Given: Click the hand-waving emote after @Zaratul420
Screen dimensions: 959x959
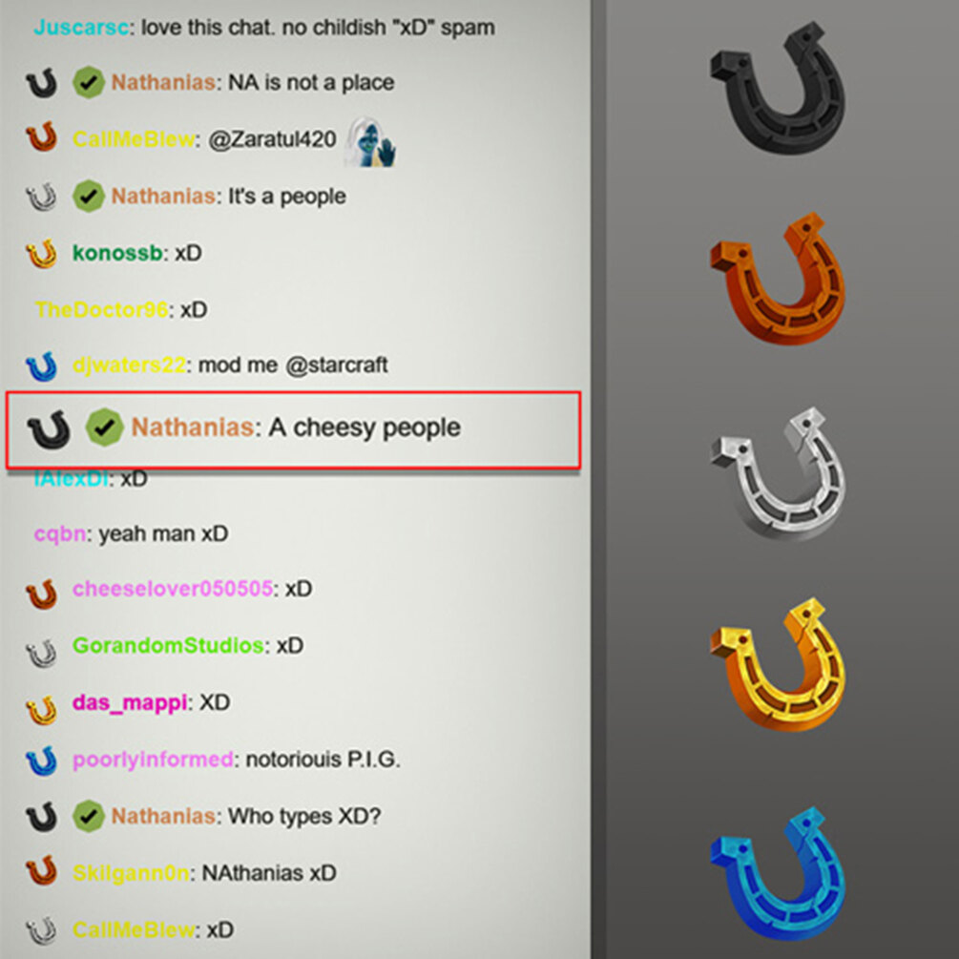Looking at the screenshot, I should pos(370,141).
